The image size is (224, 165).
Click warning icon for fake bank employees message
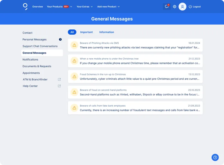coord(74,108)
